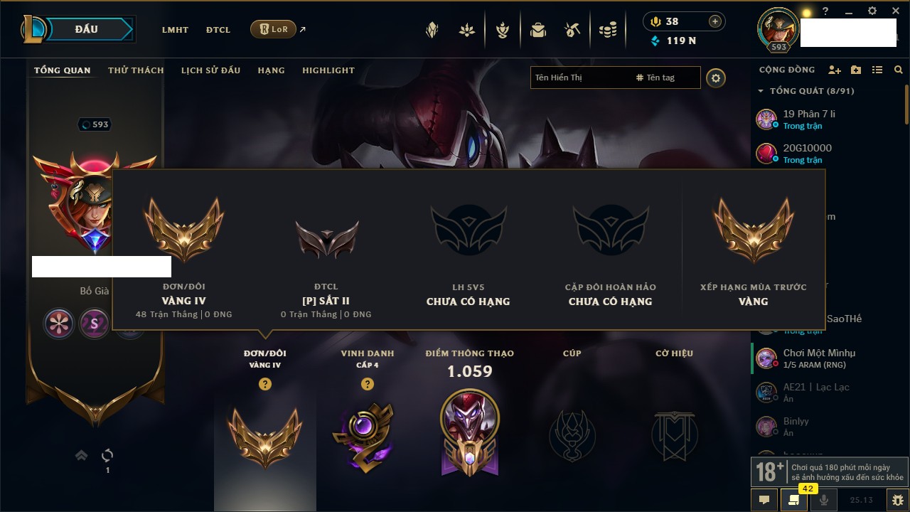Open the Store coins icon
Screen dimensions: 910x512
pyautogui.click(x=607, y=30)
